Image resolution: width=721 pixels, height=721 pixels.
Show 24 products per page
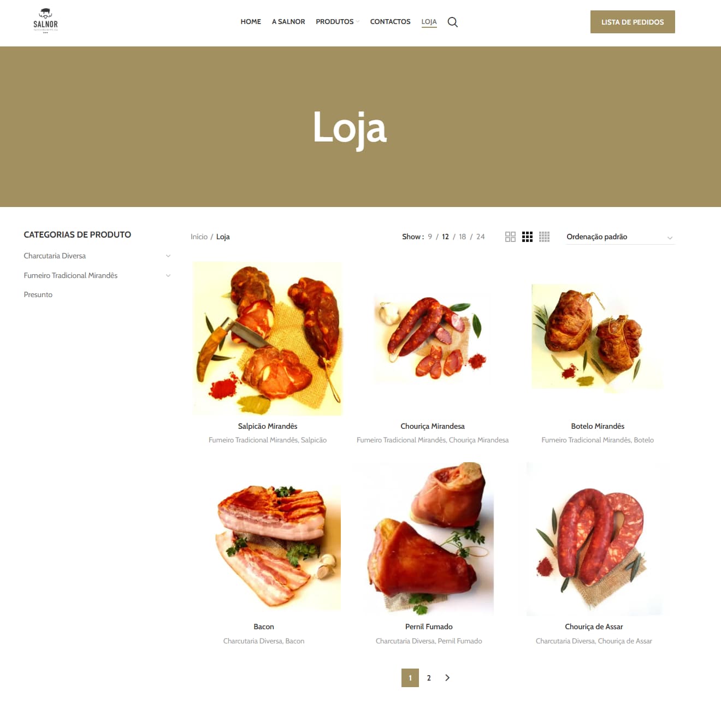[x=480, y=237]
